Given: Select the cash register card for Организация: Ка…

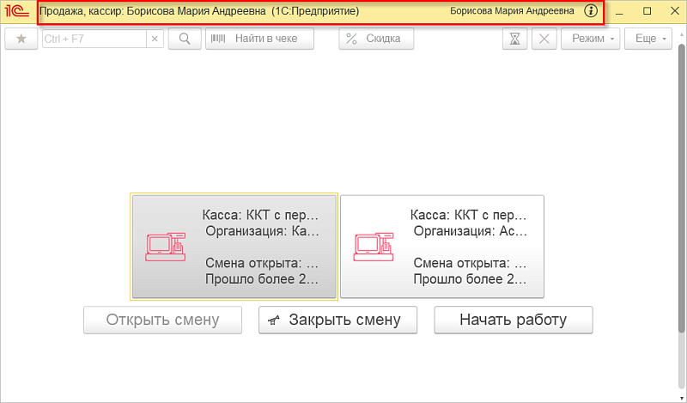Looking at the screenshot, I should (234, 247).
